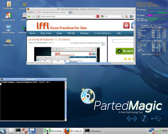Open Guide menu on lffl site

tap(59, 33)
